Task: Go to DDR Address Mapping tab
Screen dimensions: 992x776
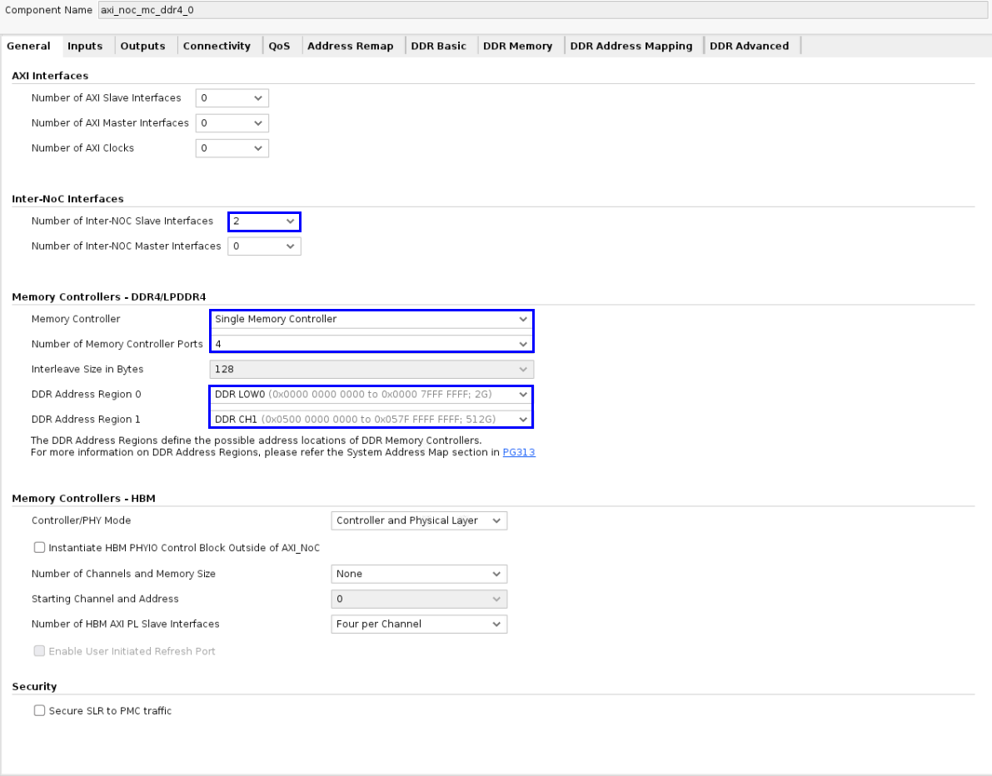Action: (631, 47)
